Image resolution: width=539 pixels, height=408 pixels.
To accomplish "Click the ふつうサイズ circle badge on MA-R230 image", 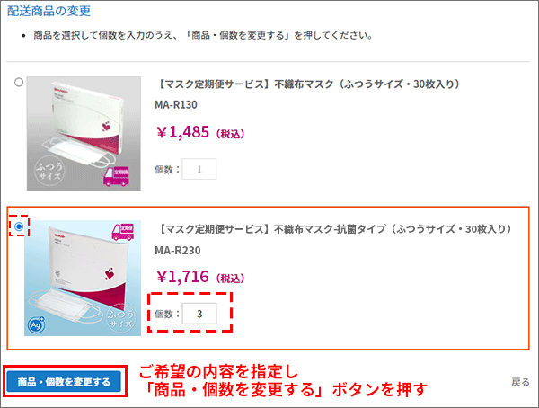I will click(x=121, y=318).
